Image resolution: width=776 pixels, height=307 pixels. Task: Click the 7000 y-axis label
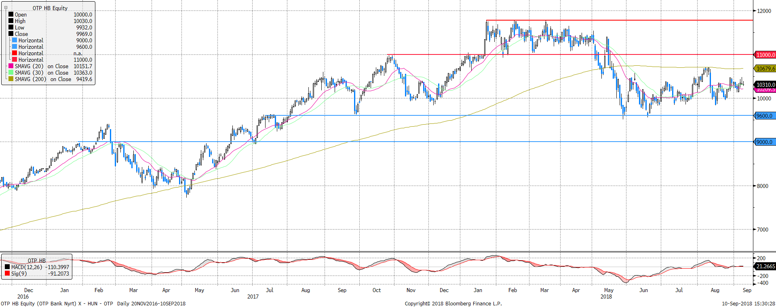(x=763, y=230)
